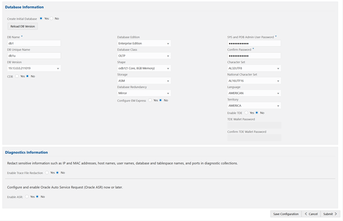Expand the Database Redundancy dropdown
This screenshot has width=343, height=221.
[144, 93]
